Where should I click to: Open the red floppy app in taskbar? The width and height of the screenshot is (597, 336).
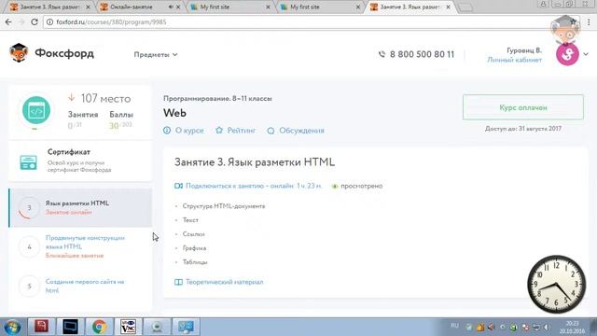pyautogui.click(x=41, y=327)
